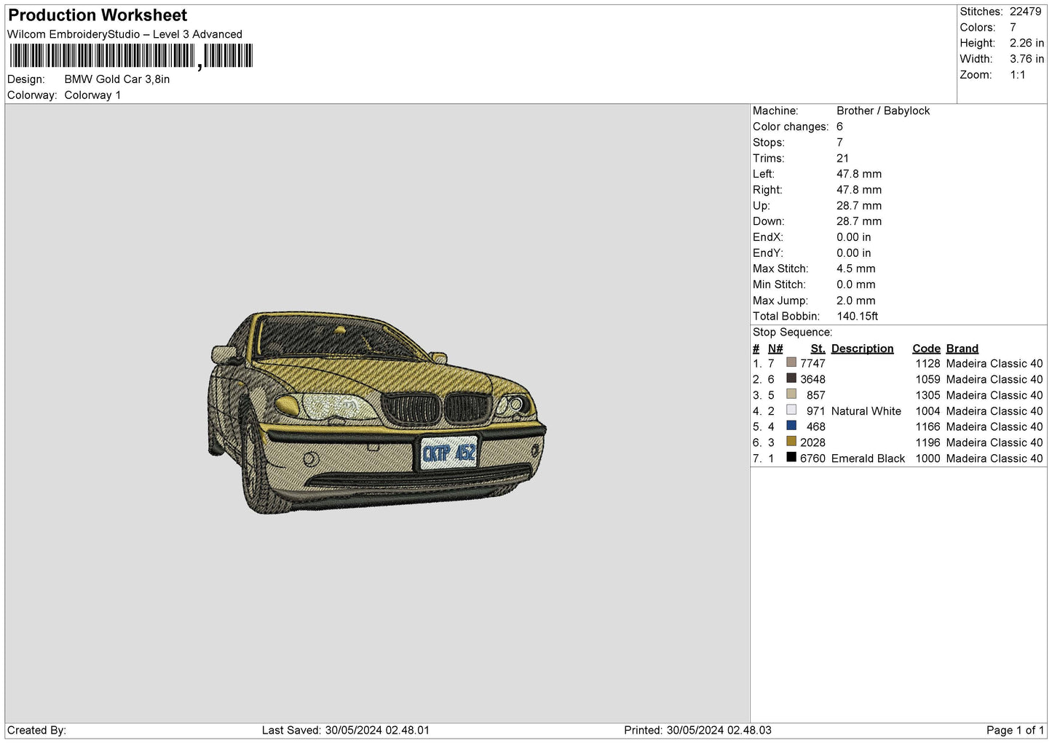Click the 'Last Saved: 30/05/2024 02.48.01' footer text
This screenshot has width=1052, height=743.
pos(346,730)
